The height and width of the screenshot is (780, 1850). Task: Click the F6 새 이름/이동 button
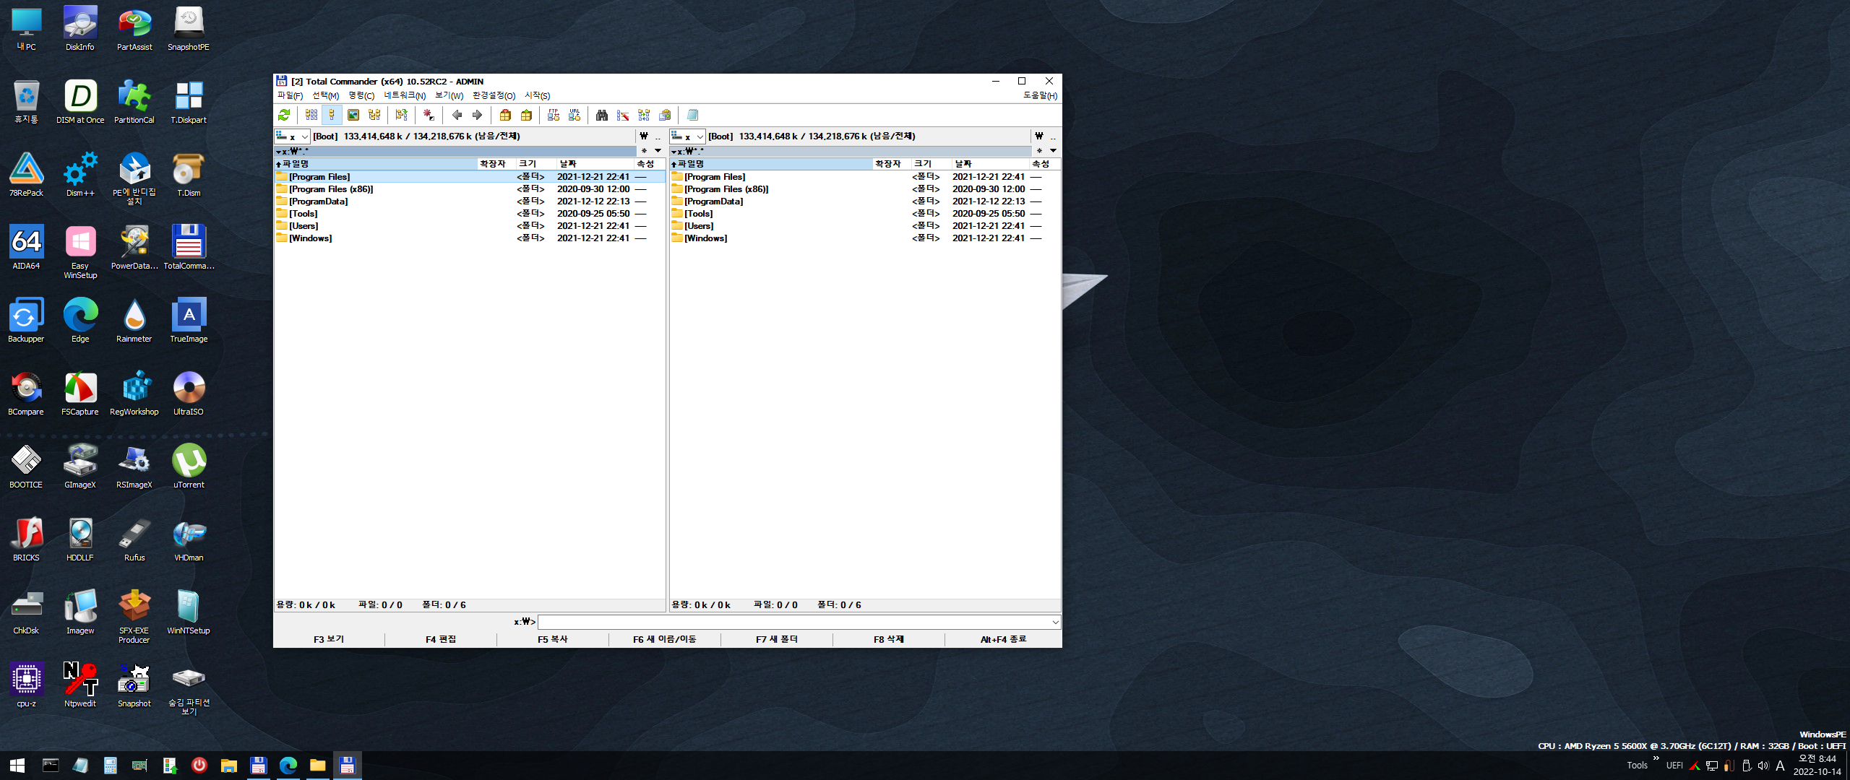coord(665,639)
